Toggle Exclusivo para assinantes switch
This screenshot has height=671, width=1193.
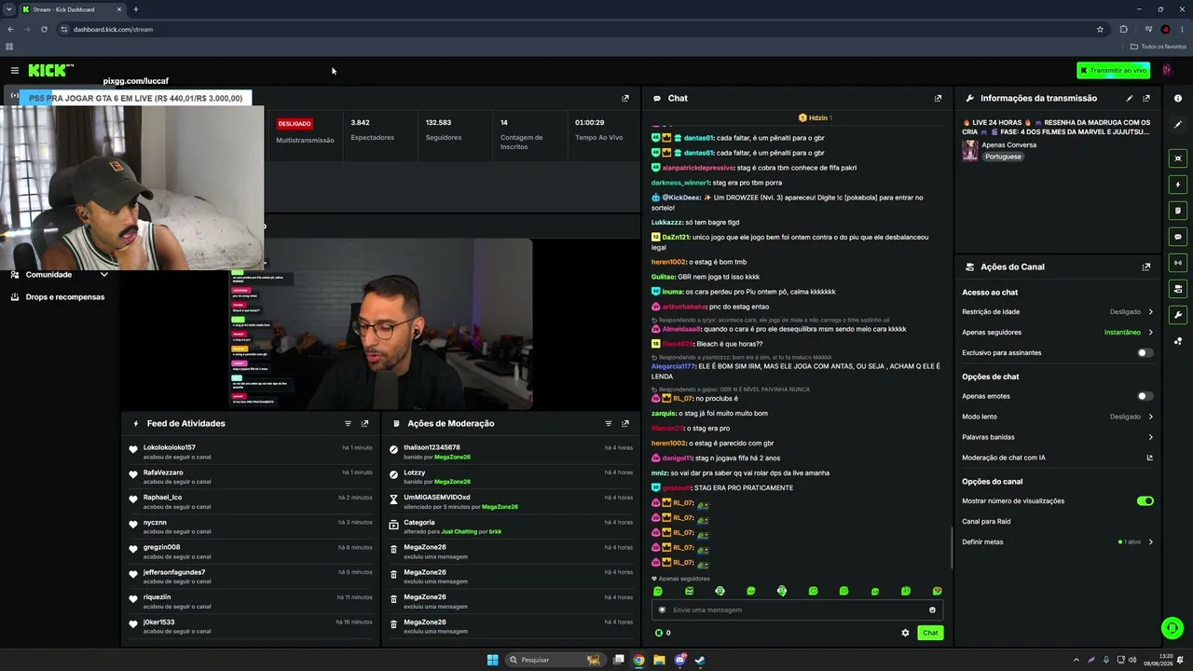[x=1145, y=353]
